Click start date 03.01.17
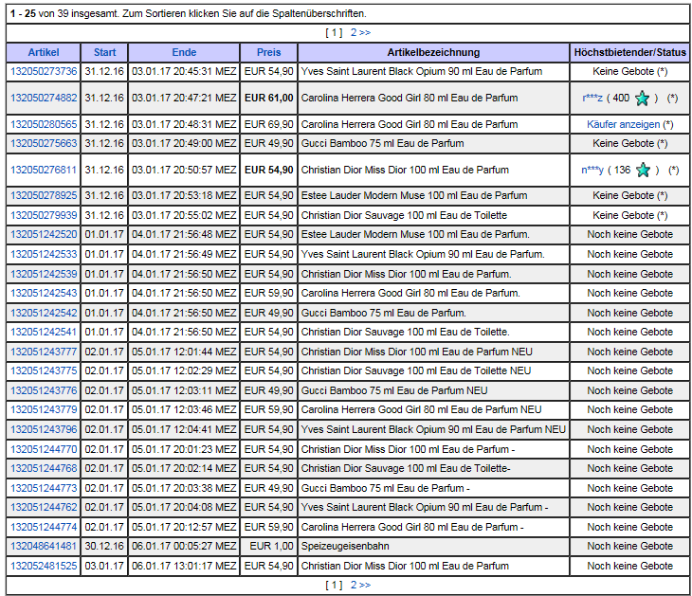The width and height of the screenshot is (692, 596). click(104, 566)
